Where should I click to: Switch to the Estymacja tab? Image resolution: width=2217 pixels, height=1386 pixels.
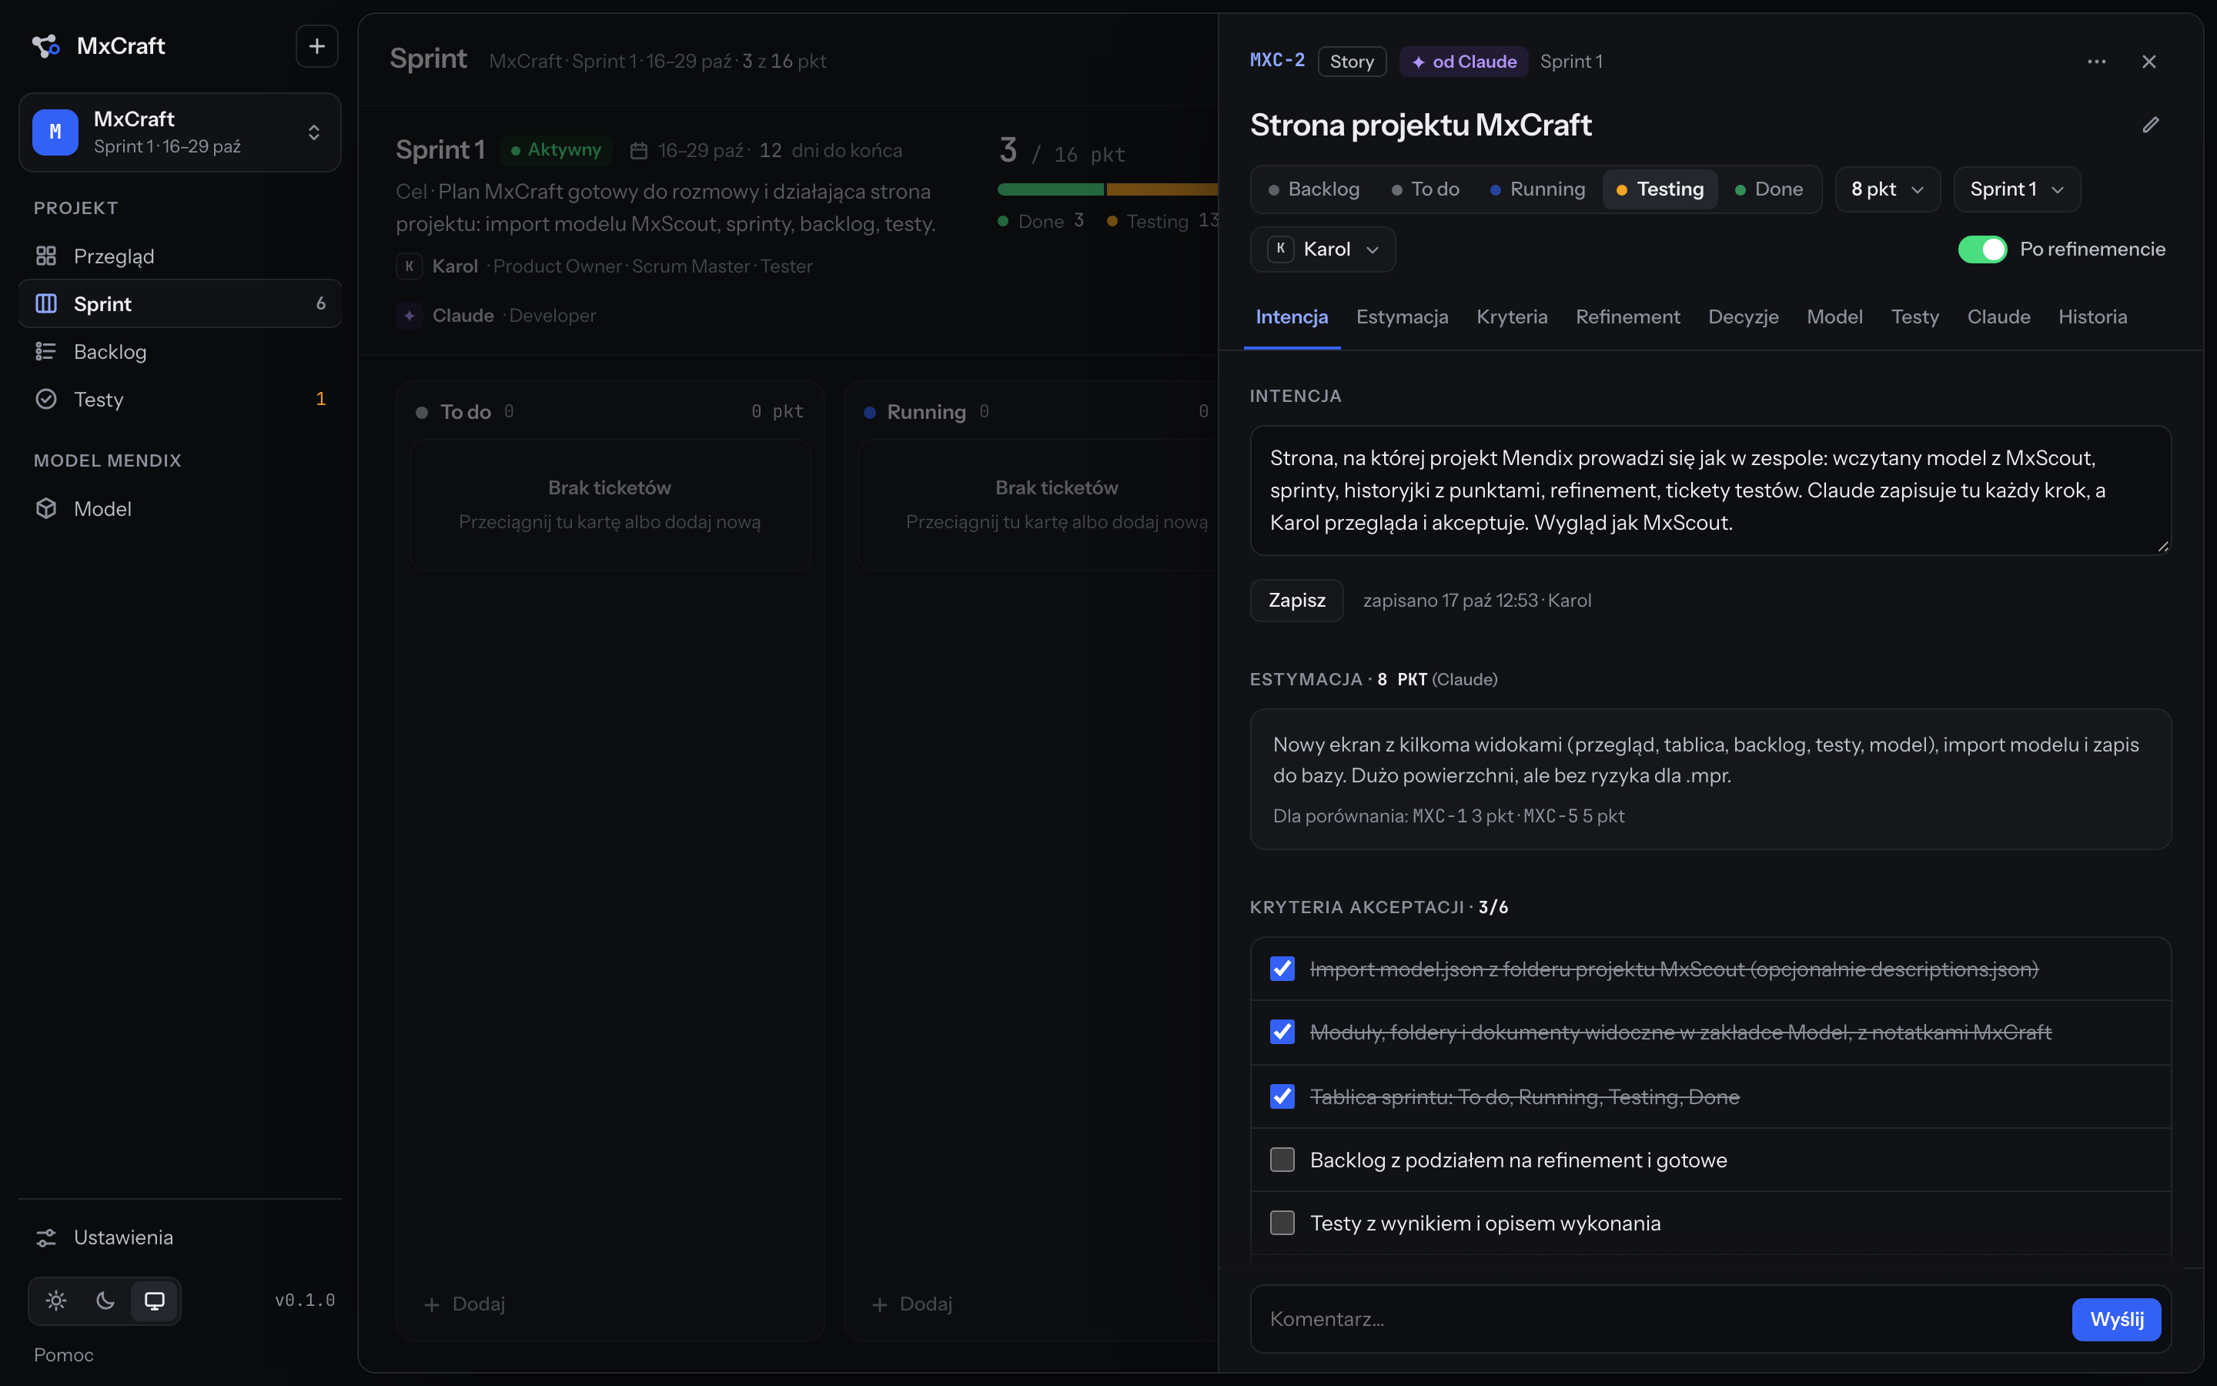point(1402,317)
